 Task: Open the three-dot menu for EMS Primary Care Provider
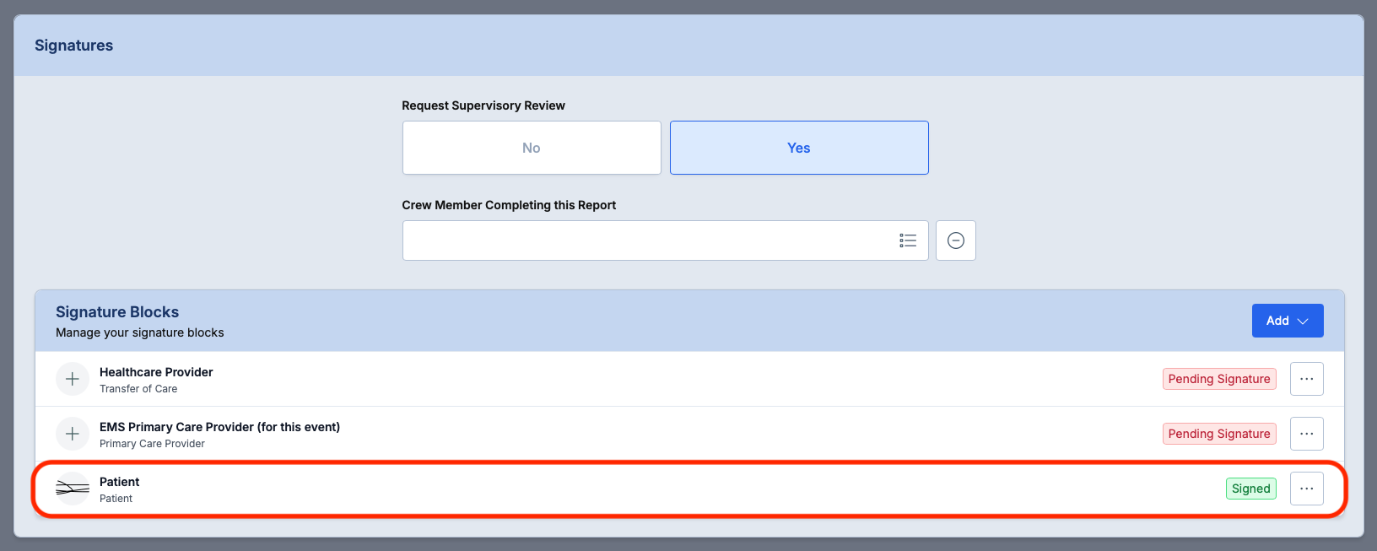(1306, 434)
